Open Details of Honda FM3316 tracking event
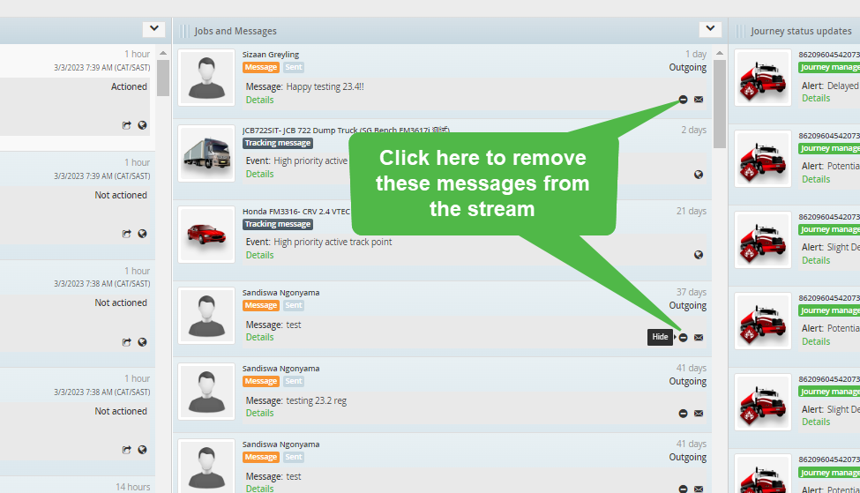The width and height of the screenshot is (860, 493). pos(259,255)
